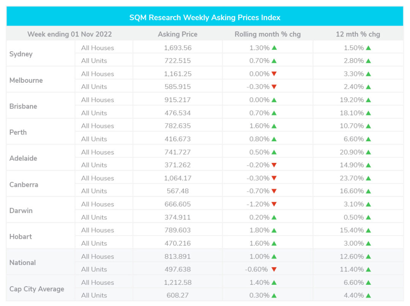Select the Adelaide row label
The height and width of the screenshot is (306, 410).
coord(23,158)
